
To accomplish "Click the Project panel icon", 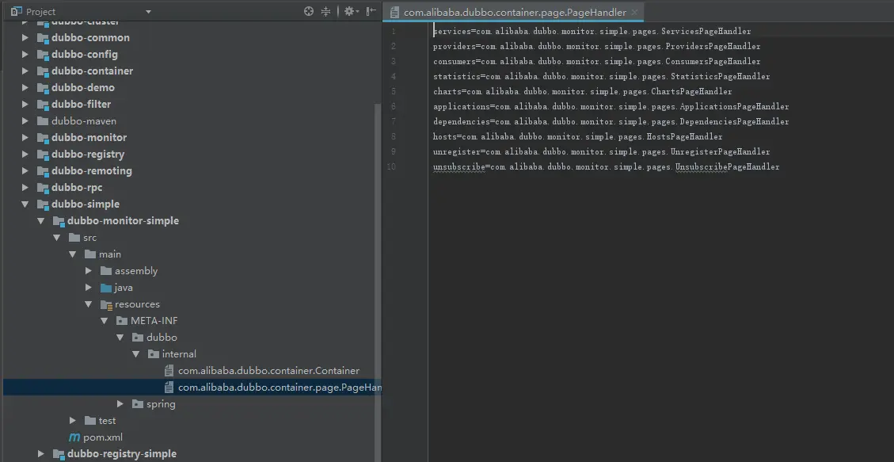I will 16,11.
